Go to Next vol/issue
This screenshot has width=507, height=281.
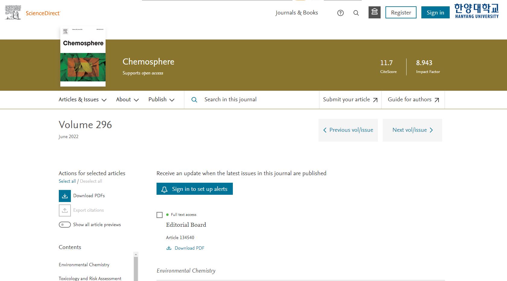[412, 130]
